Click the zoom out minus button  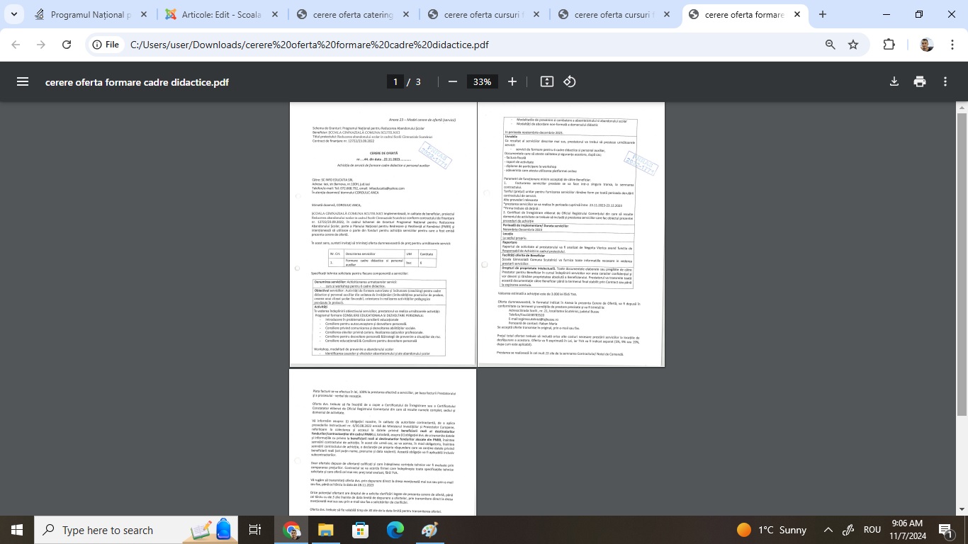tap(452, 81)
